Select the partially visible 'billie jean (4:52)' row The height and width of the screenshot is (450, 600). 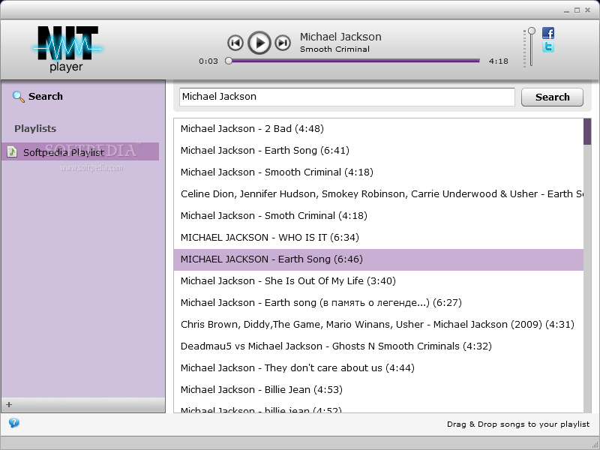coord(379,407)
